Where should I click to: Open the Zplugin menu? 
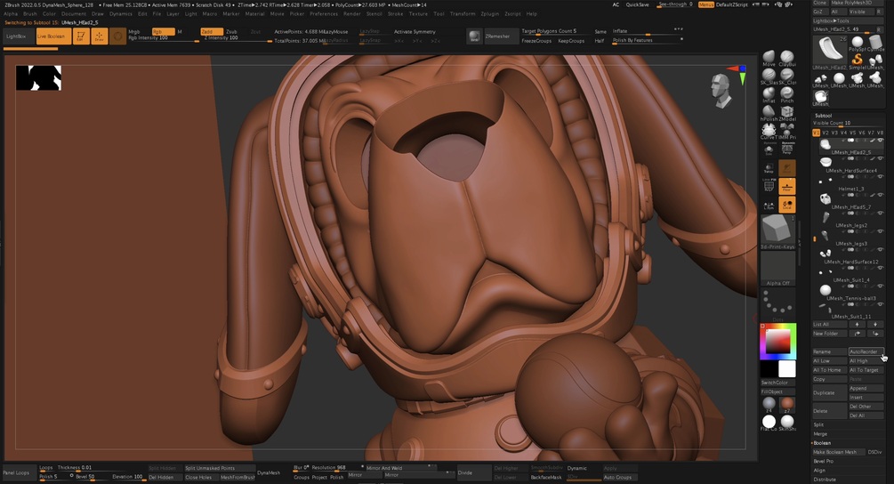point(490,13)
